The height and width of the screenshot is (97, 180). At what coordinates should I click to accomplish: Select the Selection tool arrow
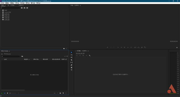pos(71,52)
